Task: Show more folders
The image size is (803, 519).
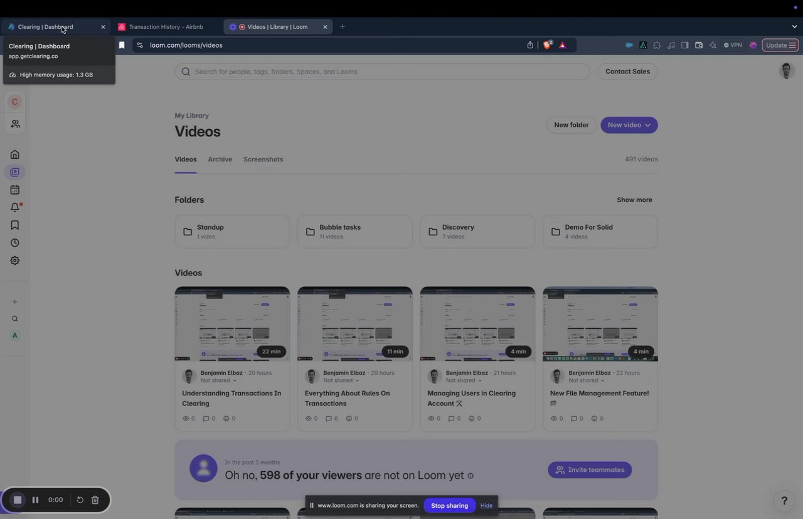Action: pos(634,200)
